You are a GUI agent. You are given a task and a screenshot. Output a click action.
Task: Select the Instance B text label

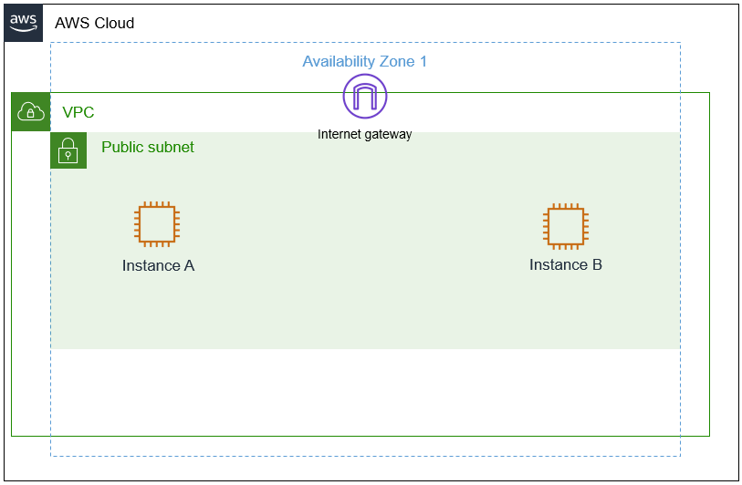[565, 265]
